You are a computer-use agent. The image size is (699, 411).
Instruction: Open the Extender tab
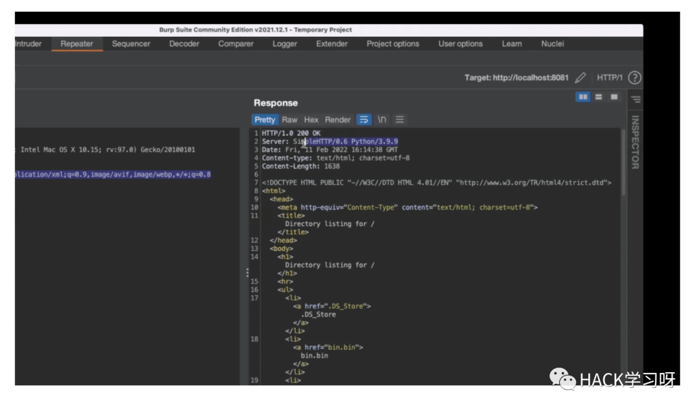(x=331, y=44)
